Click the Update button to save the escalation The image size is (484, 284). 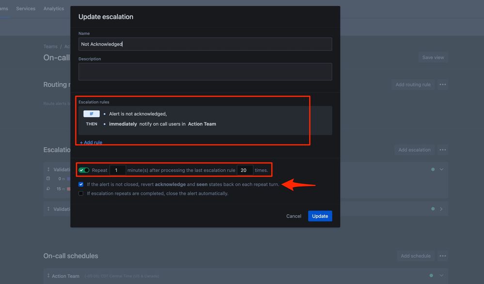pos(320,216)
